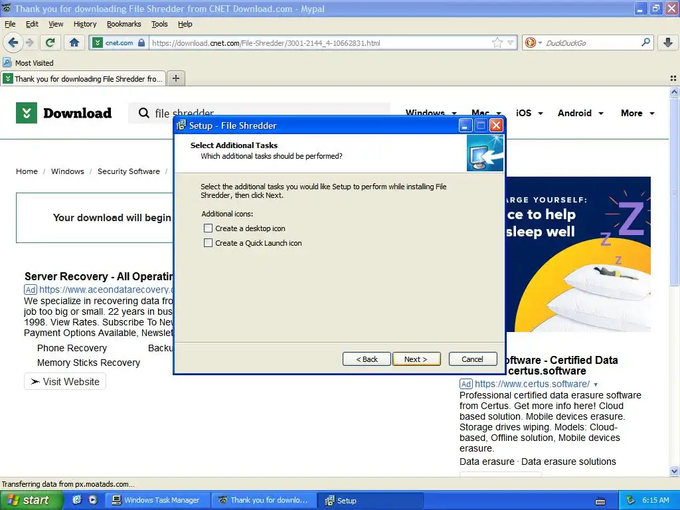Open the Start menu

click(x=31, y=500)
